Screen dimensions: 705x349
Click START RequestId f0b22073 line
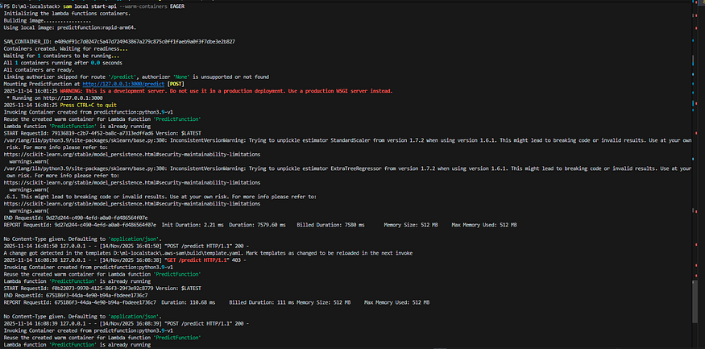point(102,288)
